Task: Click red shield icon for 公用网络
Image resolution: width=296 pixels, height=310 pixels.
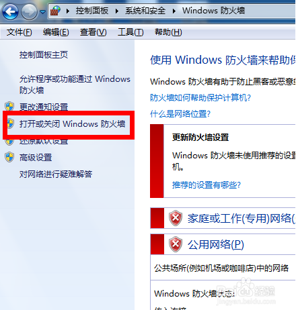Action: 176,244
